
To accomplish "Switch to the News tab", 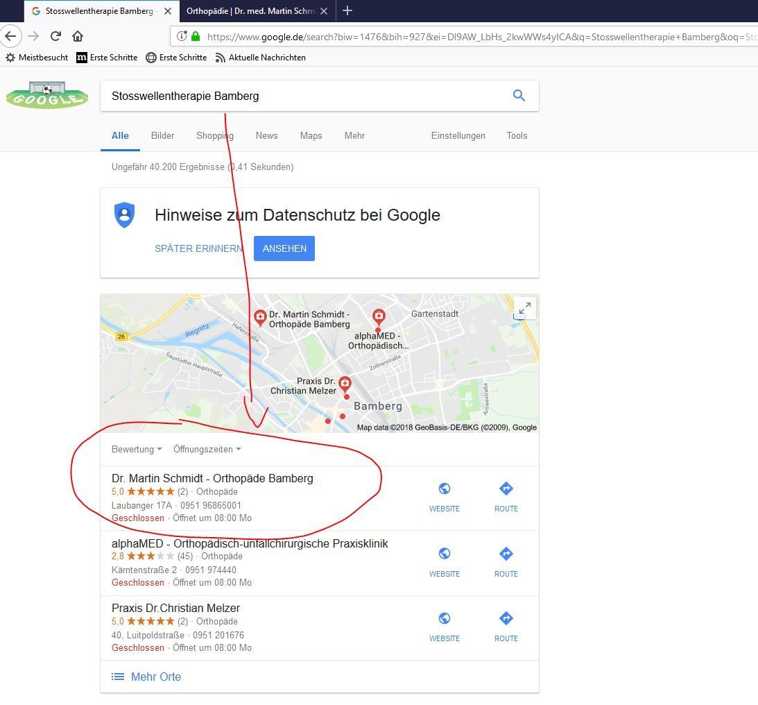I will click(x=267, y=136).
